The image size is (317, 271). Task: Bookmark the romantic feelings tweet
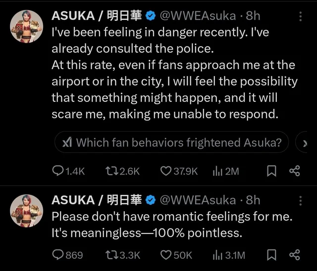(271, 255)
